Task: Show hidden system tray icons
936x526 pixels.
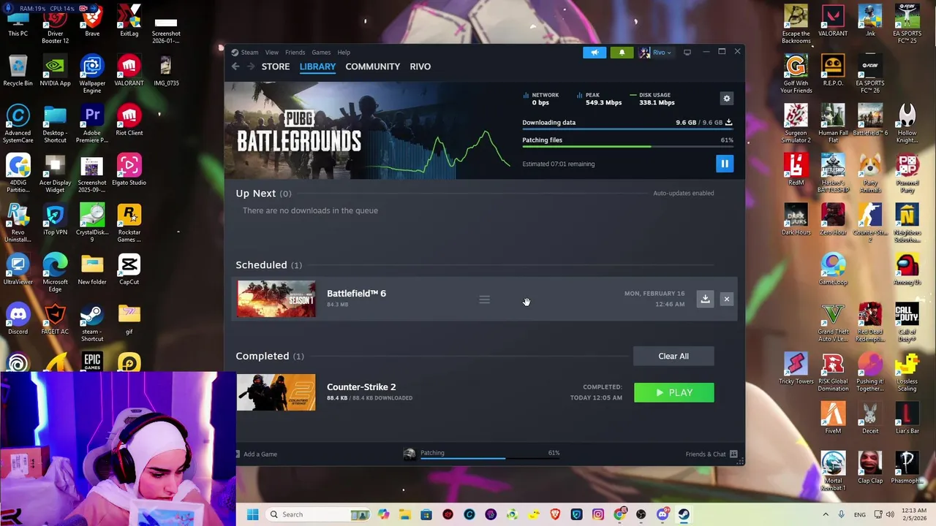Action: (x=827, y=514)
